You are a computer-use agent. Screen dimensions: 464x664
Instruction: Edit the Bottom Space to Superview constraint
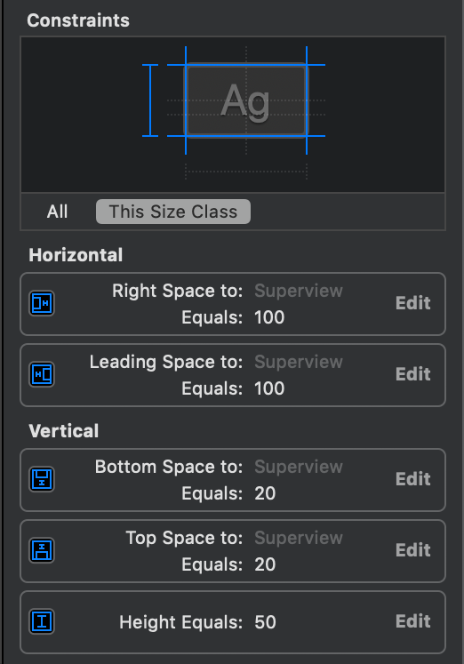(x=412, y=479)
